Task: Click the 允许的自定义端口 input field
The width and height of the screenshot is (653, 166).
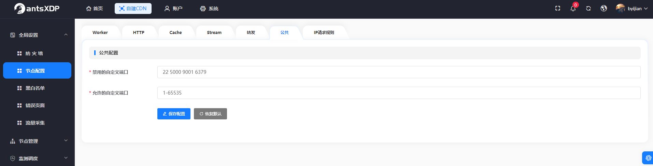Action: click(x=399, y=93)
